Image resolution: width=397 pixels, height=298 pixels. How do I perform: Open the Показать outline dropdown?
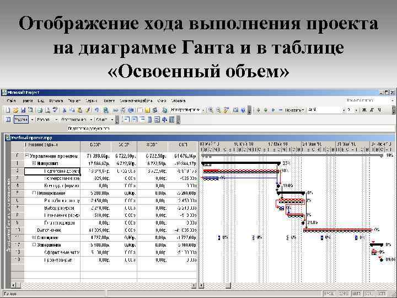[x=294, y=110]
